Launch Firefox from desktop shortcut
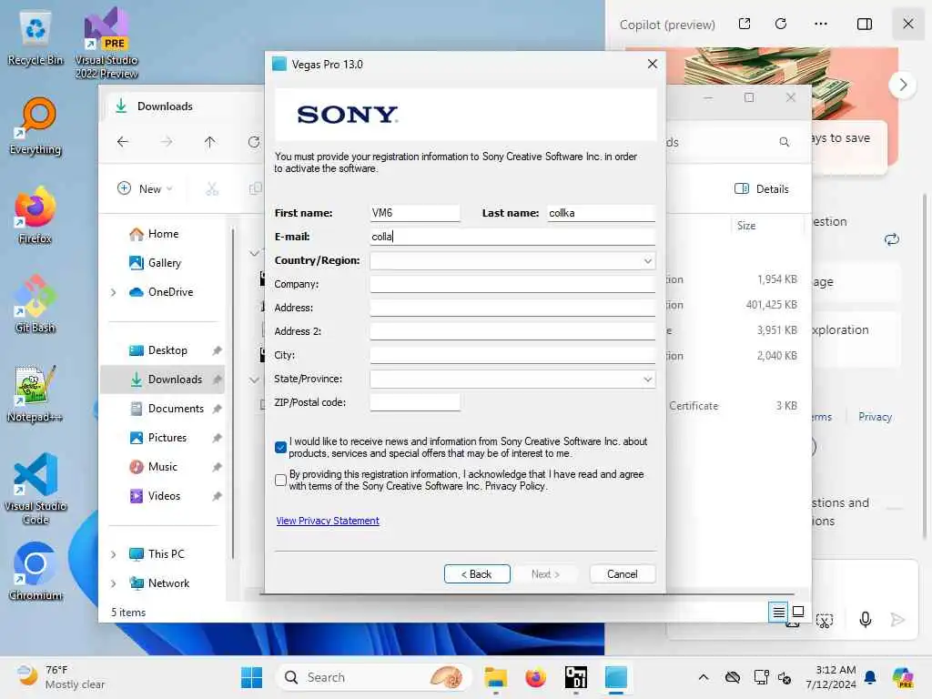Screen dimensions: 932x699 pos(35,215)
